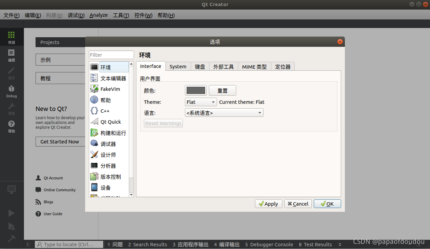Select the Environment (环境) category icon
Image resolution: width=430 pixels, height=249 pixels.
pyautogui.click(x=94, y=67)
